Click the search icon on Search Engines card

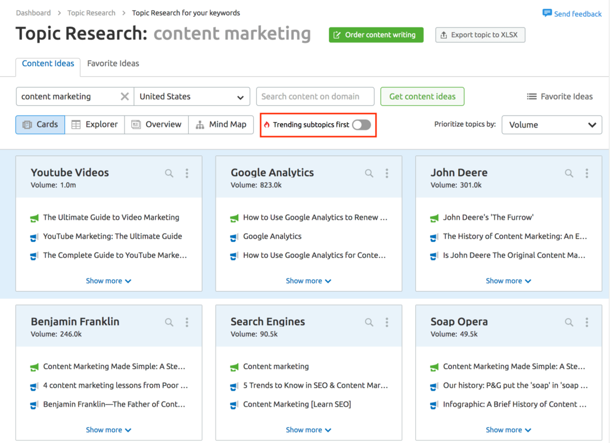tap(369, 323)
